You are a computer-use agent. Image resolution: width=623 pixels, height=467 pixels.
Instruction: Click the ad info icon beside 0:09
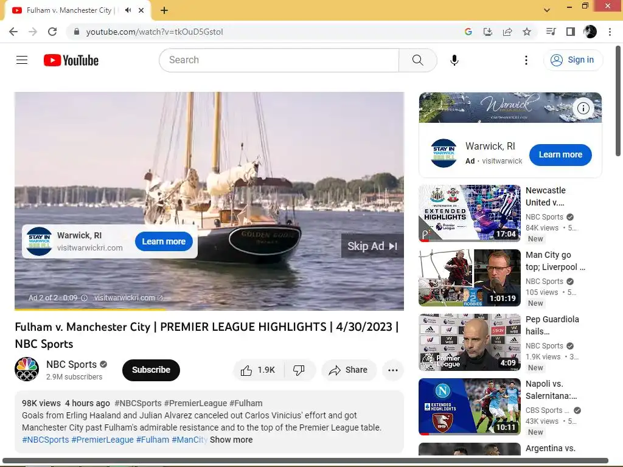[84, 298]
